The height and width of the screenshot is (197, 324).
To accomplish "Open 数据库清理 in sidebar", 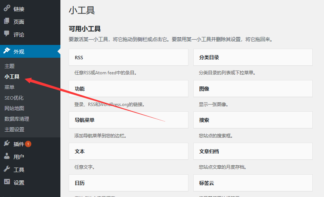I will point(17,119).
